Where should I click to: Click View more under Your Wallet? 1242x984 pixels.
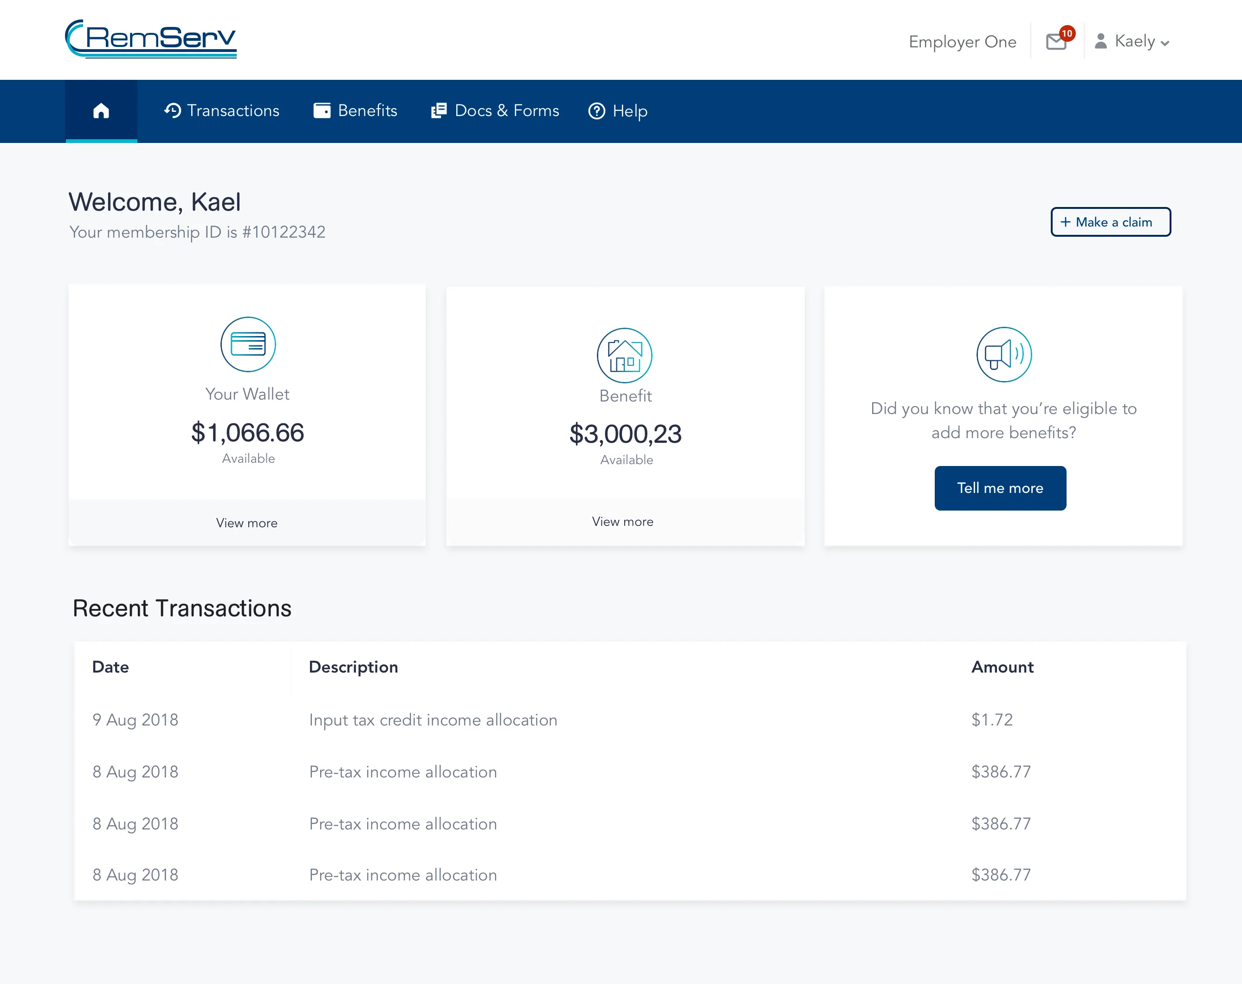[247, 523]
